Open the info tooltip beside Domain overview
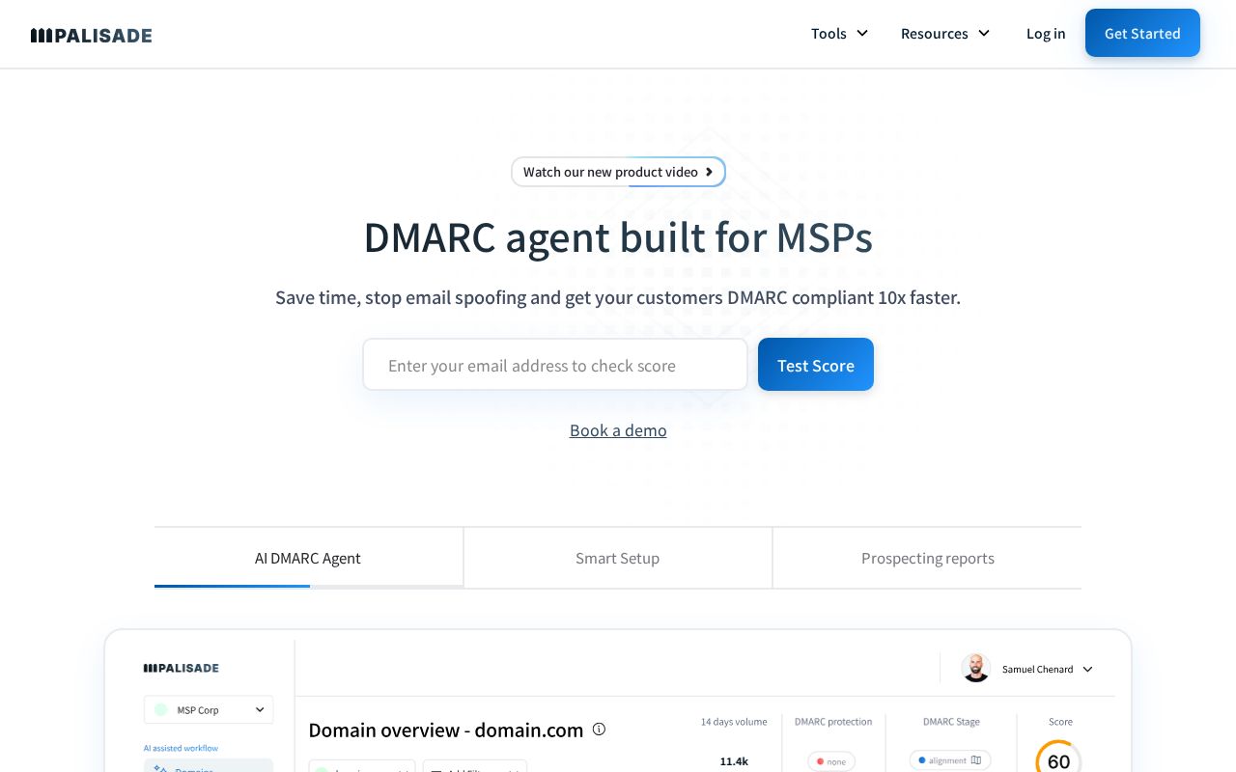1236x772 pixels. click(x=599, y=730)
